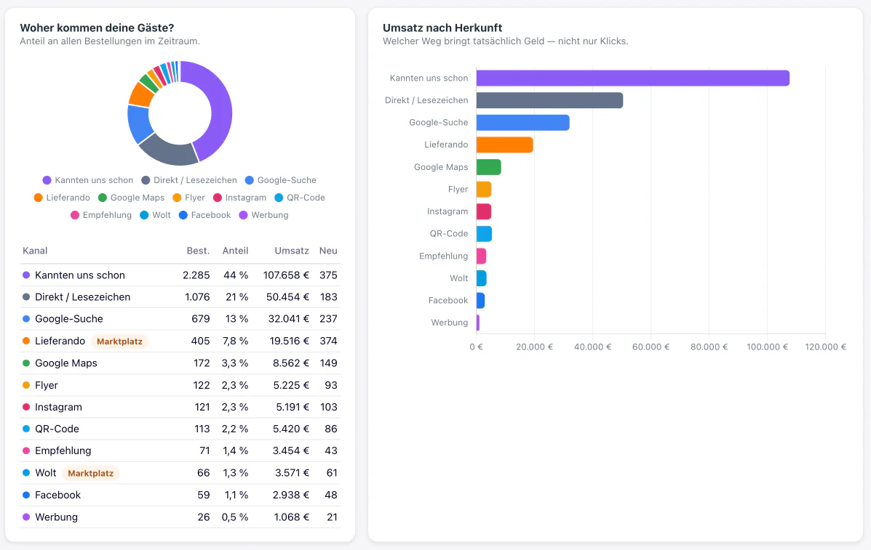Viewport: 871px width, 550px height.
Task: Click the Werbung label in the bar chart
Action: pyautogui.click(x=450, y=323)
